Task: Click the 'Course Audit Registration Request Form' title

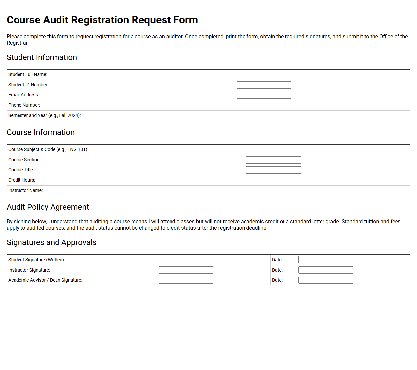Action: pyautogui.click(x=102, y=20)
